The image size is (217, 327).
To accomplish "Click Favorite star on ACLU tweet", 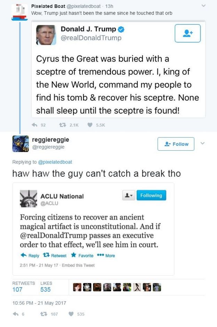I will 73,255.
